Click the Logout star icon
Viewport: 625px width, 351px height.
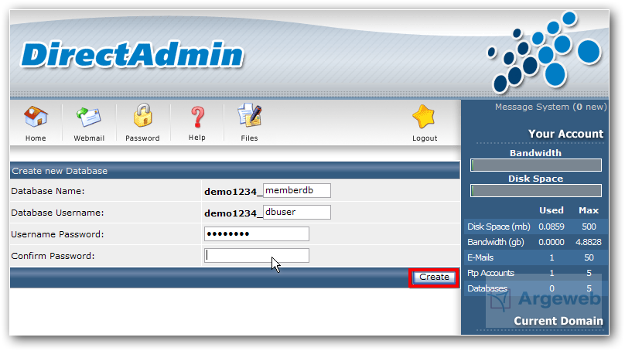(x=424, y=116)
